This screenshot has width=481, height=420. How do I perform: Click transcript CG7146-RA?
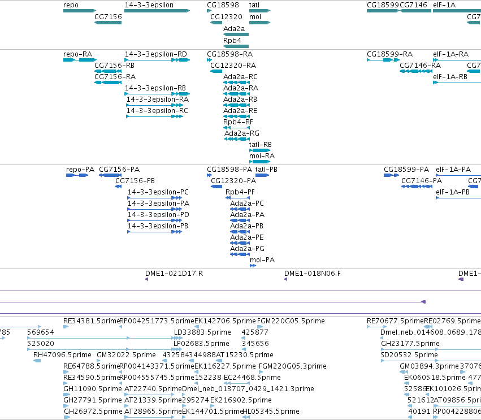click(x=421, y=66)
